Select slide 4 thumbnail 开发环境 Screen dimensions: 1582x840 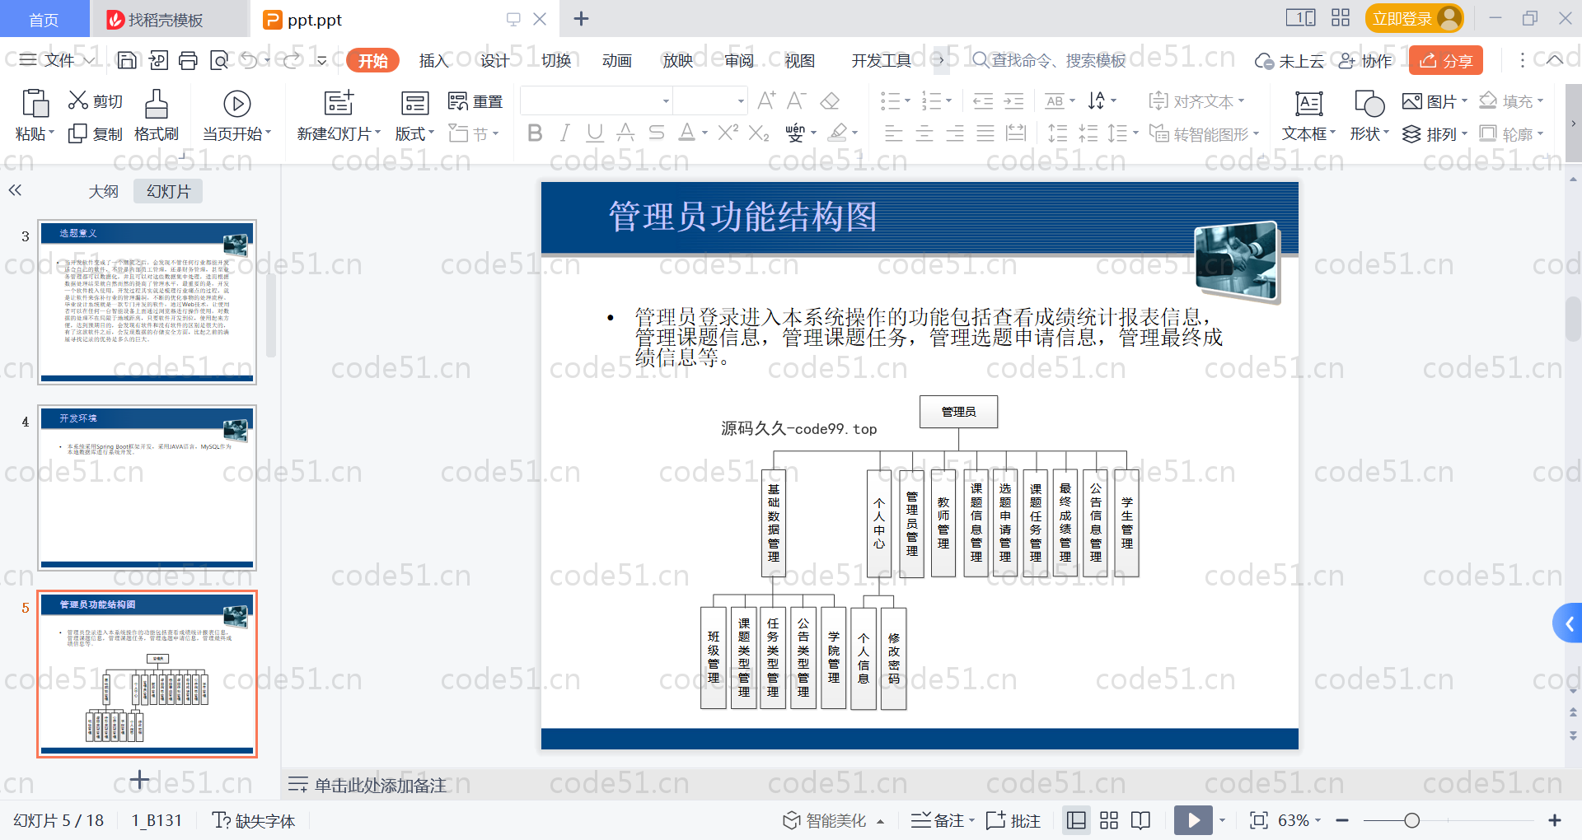click(147, 488)
